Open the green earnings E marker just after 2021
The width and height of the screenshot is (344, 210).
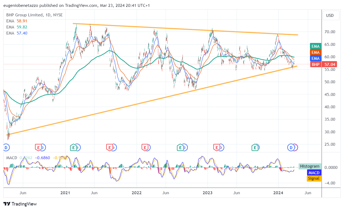pos(73,148)
